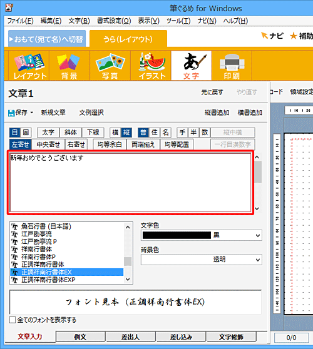The image size is (313, 349).
Task: Select 横 horizontal writing
Action: pyautogui.click(x=115, y=133)
